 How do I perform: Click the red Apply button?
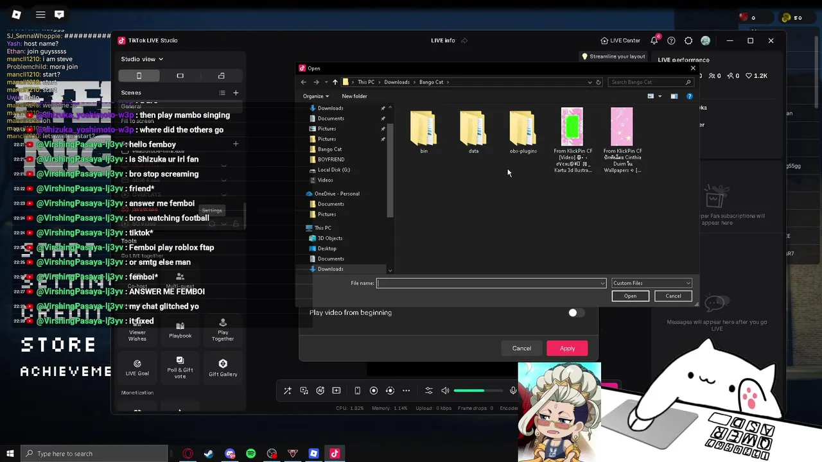tap(567, 348)
